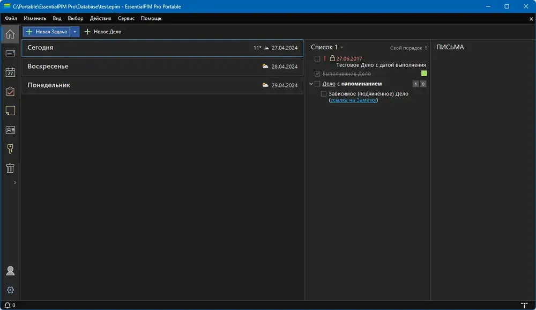536x310 pixels.
Task: Click the weather icon on Воскресенье row
Action: coord(265,67)
